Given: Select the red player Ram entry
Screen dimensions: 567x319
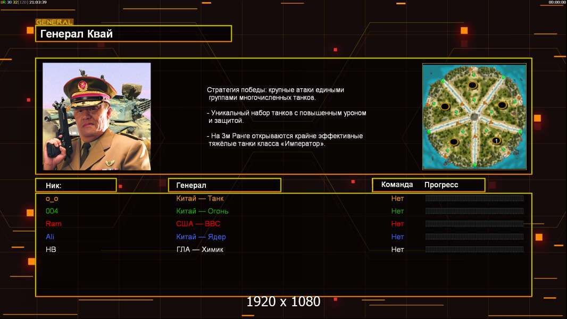Looking at the screenshot, I should [53, 224].
